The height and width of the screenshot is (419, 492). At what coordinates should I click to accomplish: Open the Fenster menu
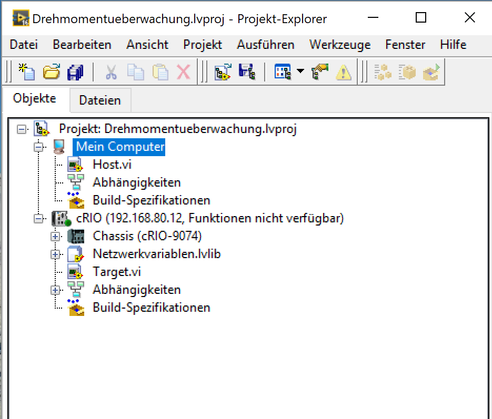(405, 45)
